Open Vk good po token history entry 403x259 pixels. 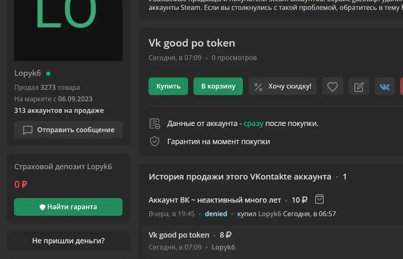179,235
